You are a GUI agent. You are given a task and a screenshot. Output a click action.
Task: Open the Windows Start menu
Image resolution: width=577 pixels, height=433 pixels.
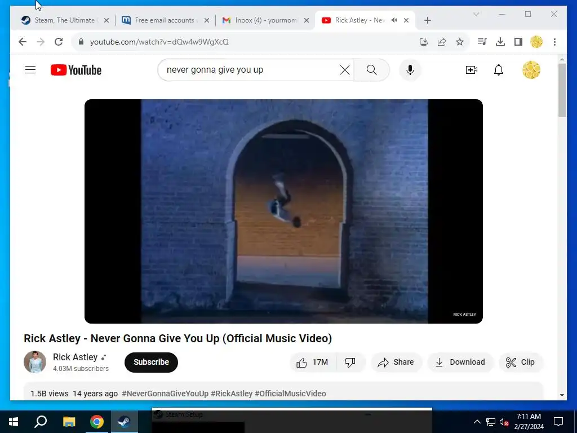(14, 422)
